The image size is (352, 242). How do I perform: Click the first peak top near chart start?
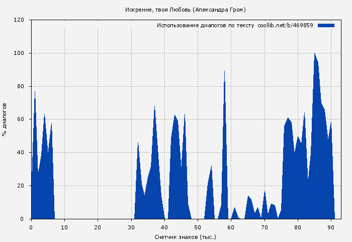(35, 93)
